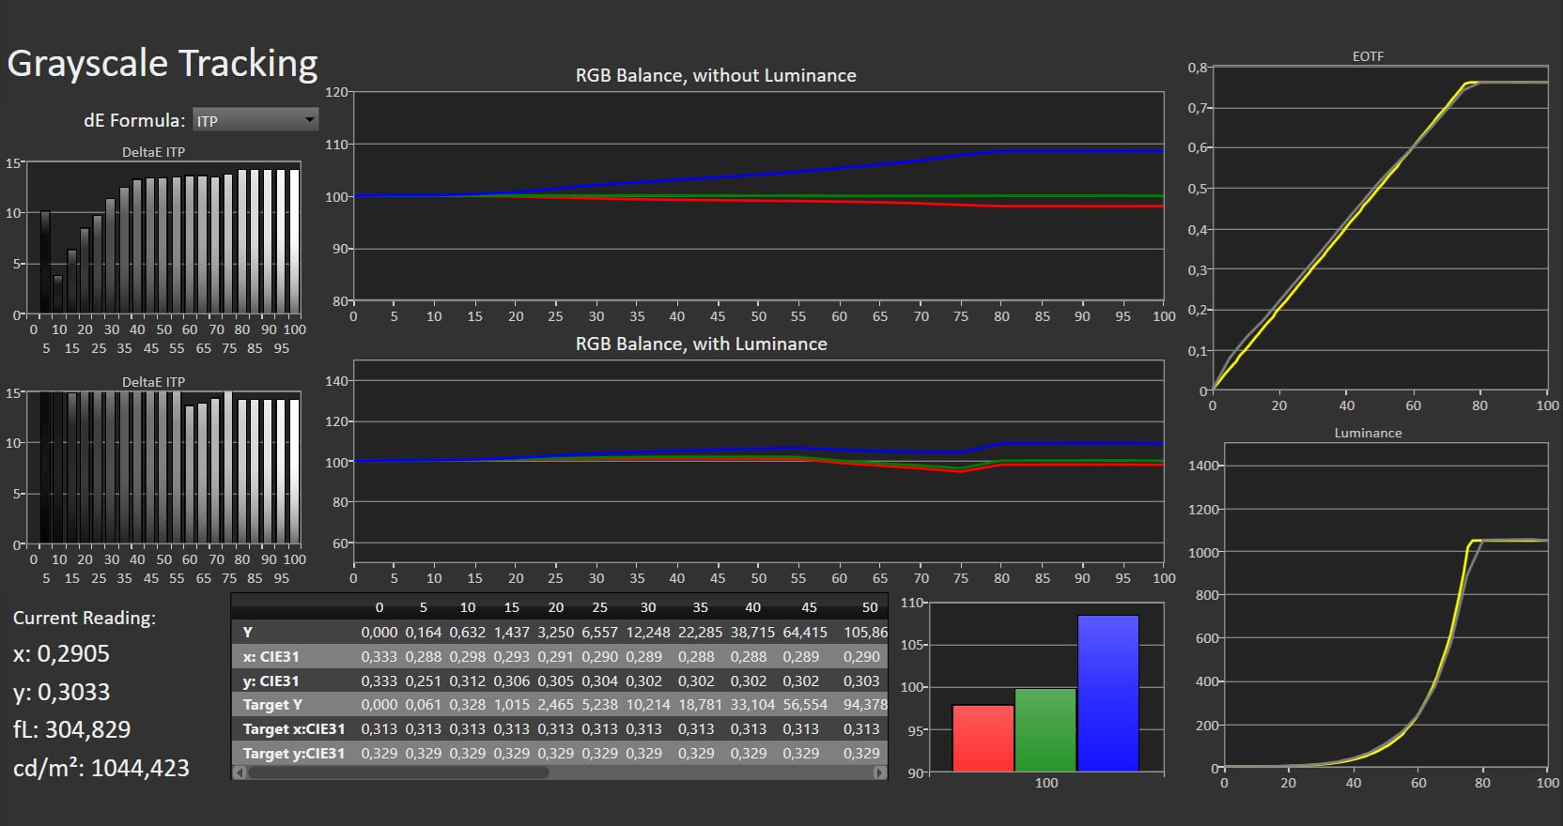Viewport: 1563px width, 826px height.
Task: Click the Target Y value 56,554 cell
Action: 805,705
